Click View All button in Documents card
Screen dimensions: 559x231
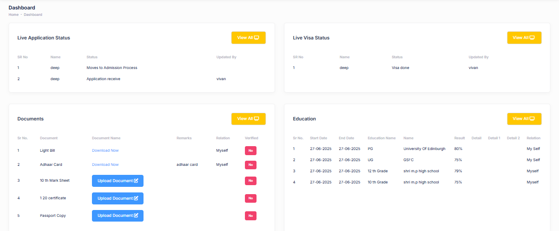pyautogui.click(x=248, y=119)
